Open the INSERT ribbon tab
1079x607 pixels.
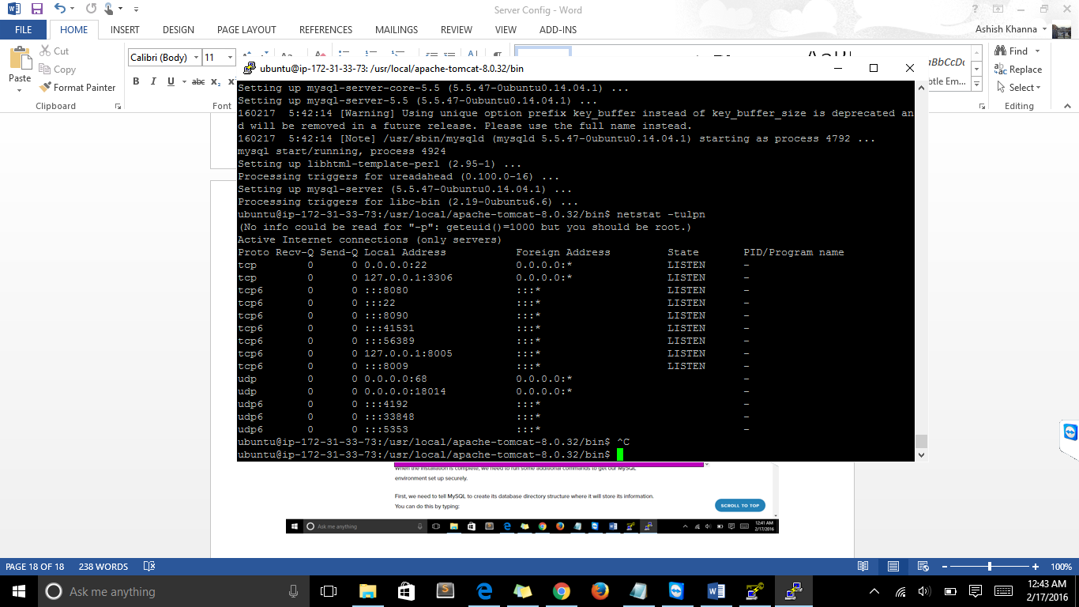pos(125,30)
